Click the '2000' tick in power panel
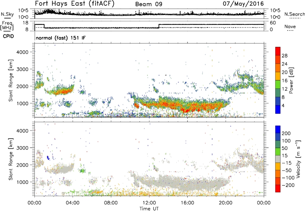305x211 pixels. point(22,86)
